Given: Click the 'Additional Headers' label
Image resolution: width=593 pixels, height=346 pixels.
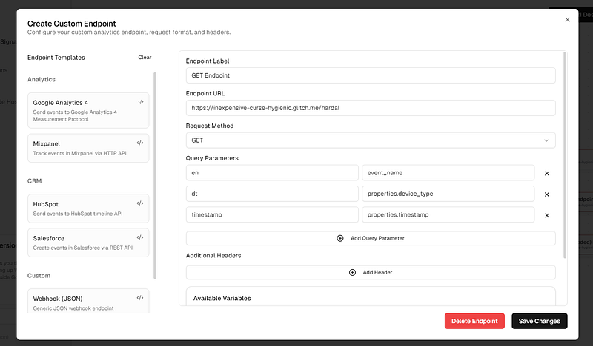Looking at the screenshot, I should coord(213,256).
